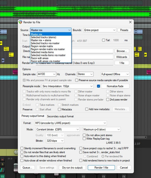
Task: Enable the Tail checkbox
Action: point(104,40)
